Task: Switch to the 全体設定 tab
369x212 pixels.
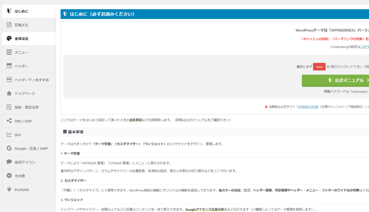Action: click(x=29, y=39)
